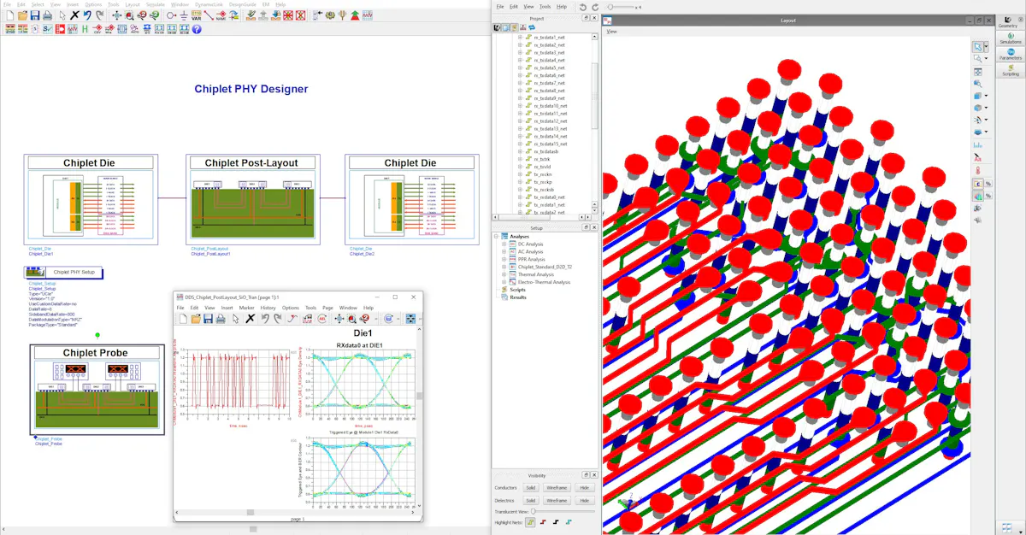Set Dielectrics visibility to Wireframe
Screen dimensions: 1026x535
point(557,501)
